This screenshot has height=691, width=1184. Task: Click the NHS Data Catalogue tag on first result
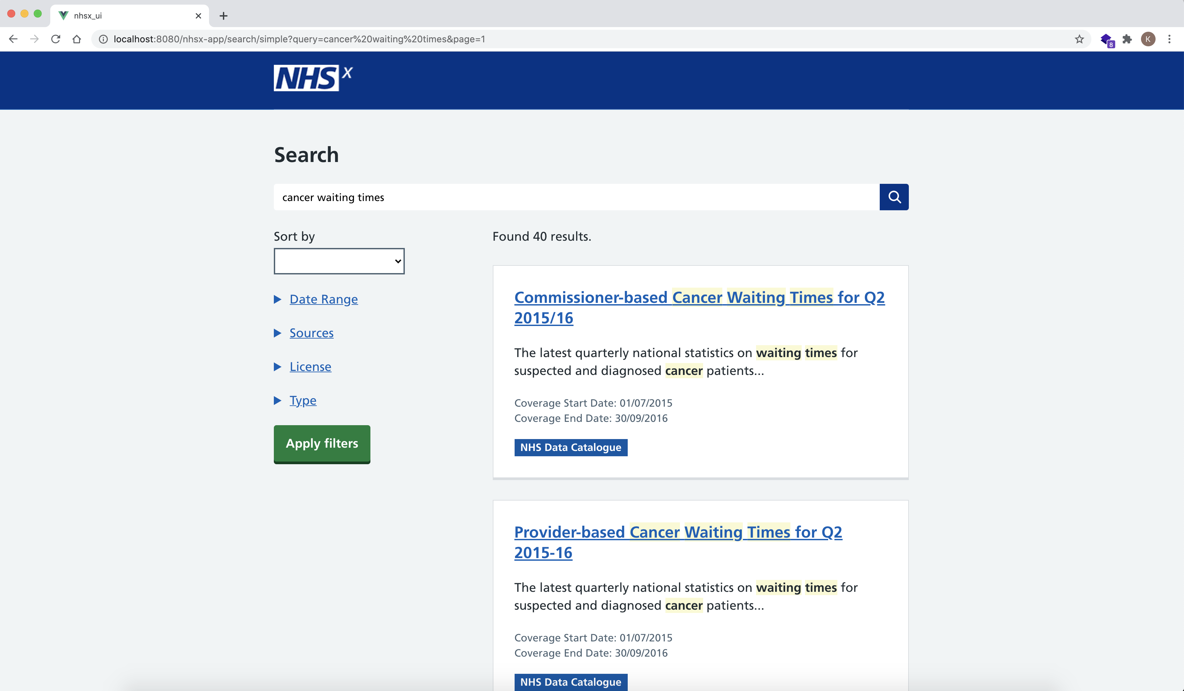571,447
